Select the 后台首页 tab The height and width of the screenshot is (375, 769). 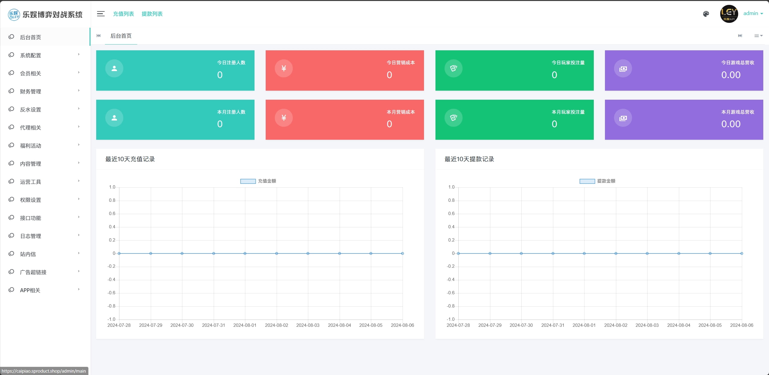121,36
